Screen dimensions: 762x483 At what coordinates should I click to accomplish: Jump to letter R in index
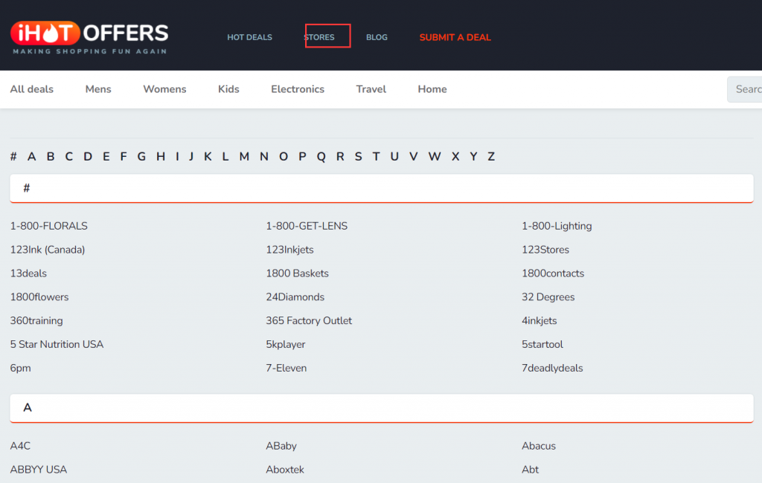pyautogui.click(x=340, y=156)
